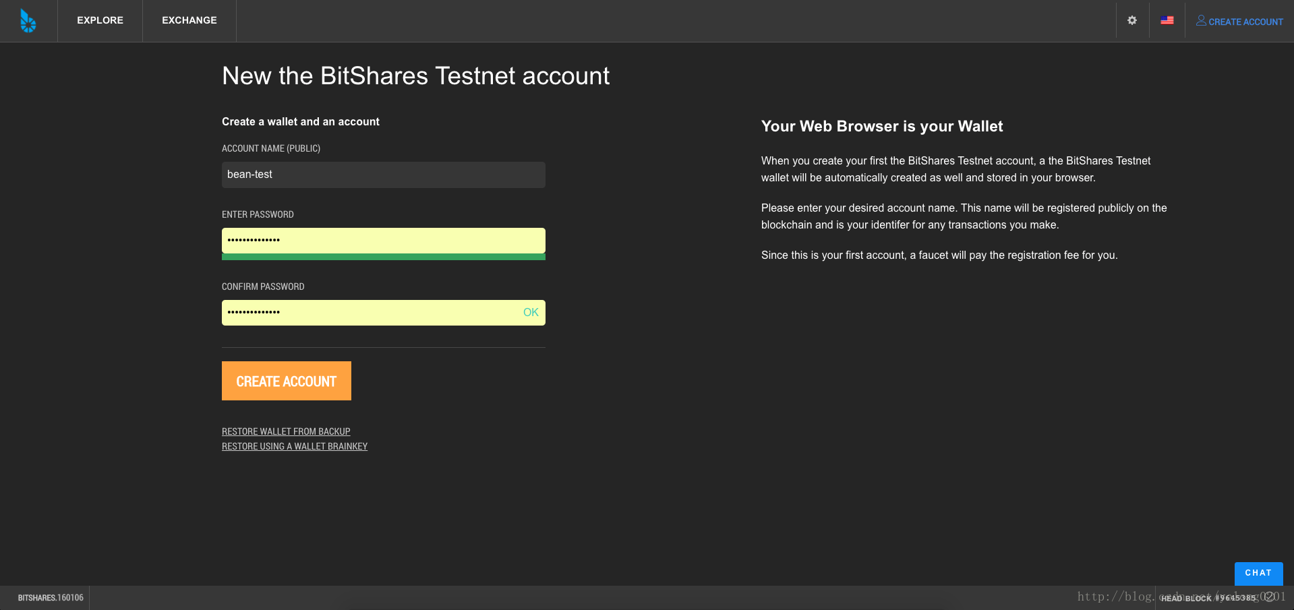The image size is (1294, 610).
Task: Open Restore Using A Wallet Brainkey link
Action: click(295, 446)
